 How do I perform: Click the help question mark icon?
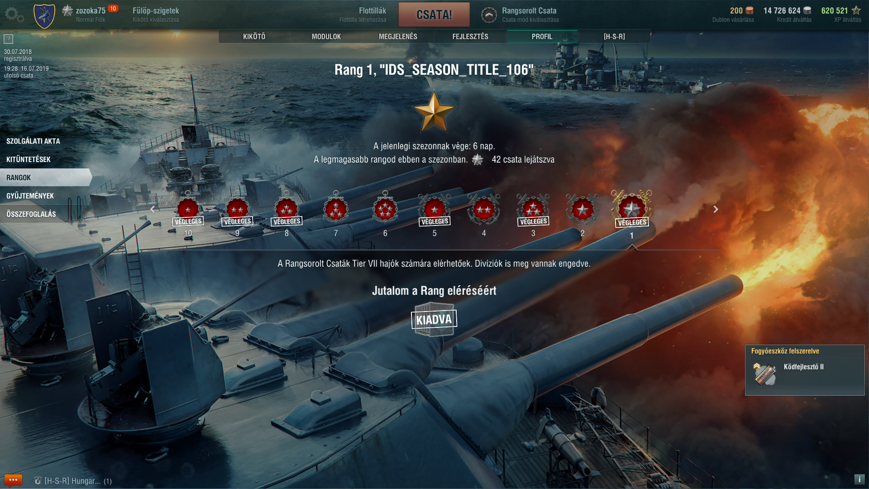click(8, 39)
